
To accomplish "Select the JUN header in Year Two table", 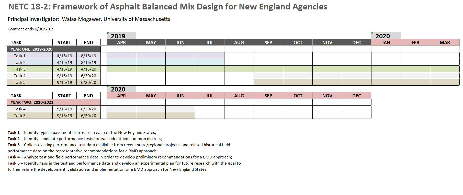I will pyautogui.click(x=180, y=96).
